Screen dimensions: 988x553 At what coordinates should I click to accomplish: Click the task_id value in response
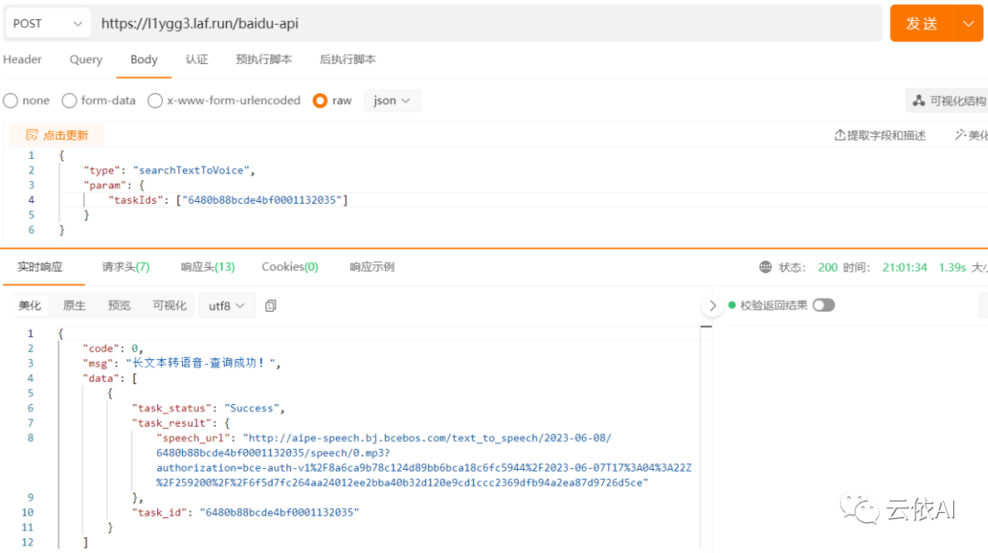tap(279, 513)
